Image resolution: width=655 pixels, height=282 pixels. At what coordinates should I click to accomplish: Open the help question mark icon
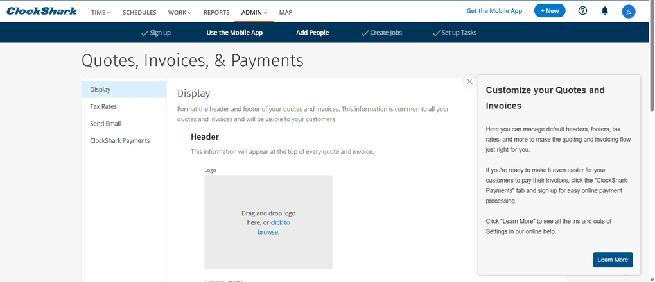pyautogui.click(x=582, y=11)
